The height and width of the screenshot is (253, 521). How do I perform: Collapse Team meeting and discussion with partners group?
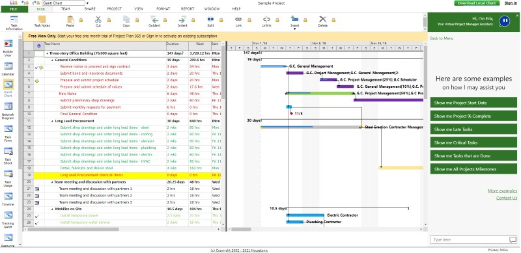[52, 182]
